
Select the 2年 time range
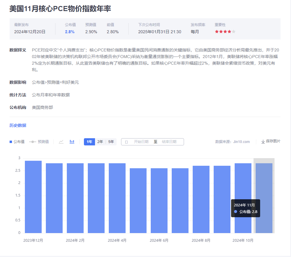click(100, 142)
